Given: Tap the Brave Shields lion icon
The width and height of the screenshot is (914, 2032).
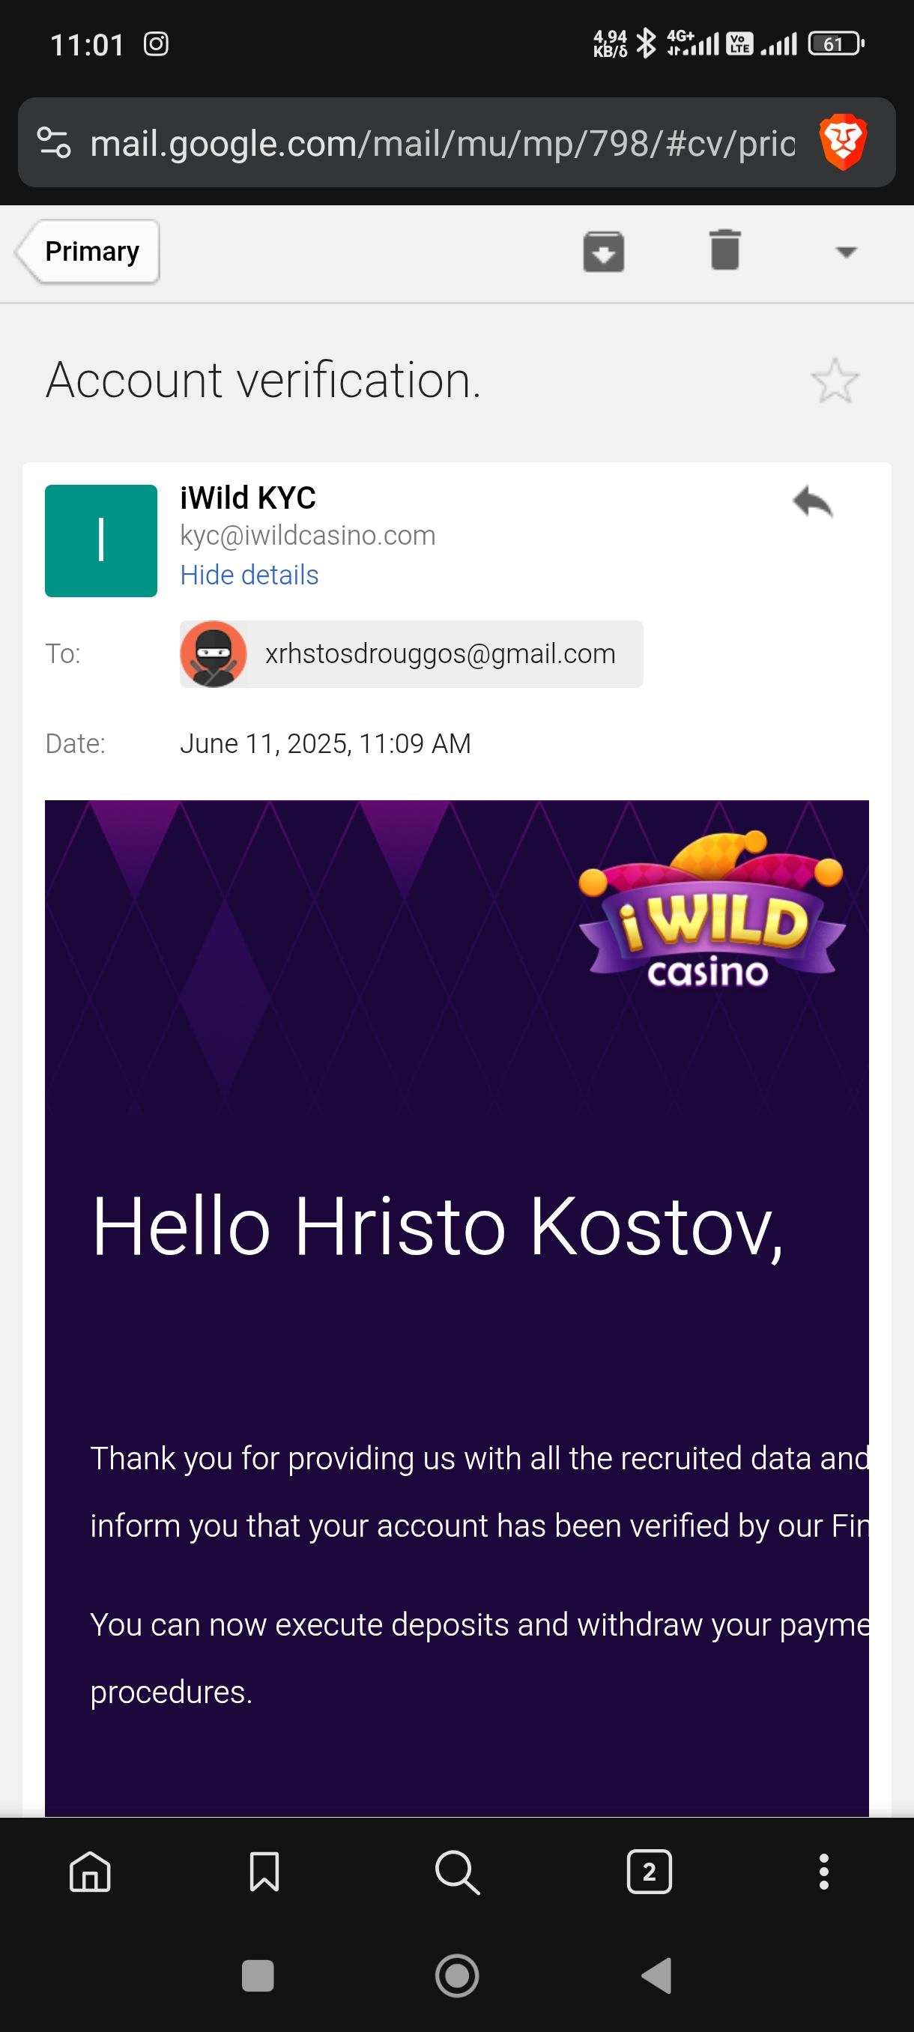Looking at the screenshot, I should pos(843,143).
